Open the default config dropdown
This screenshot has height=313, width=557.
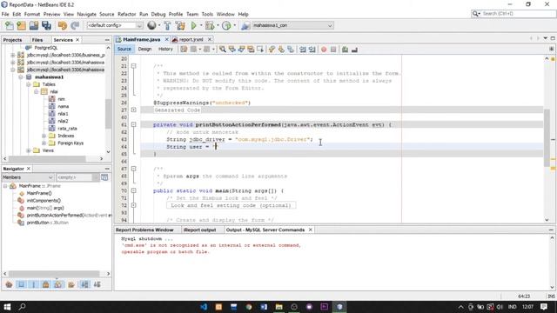tap(115, 25)
